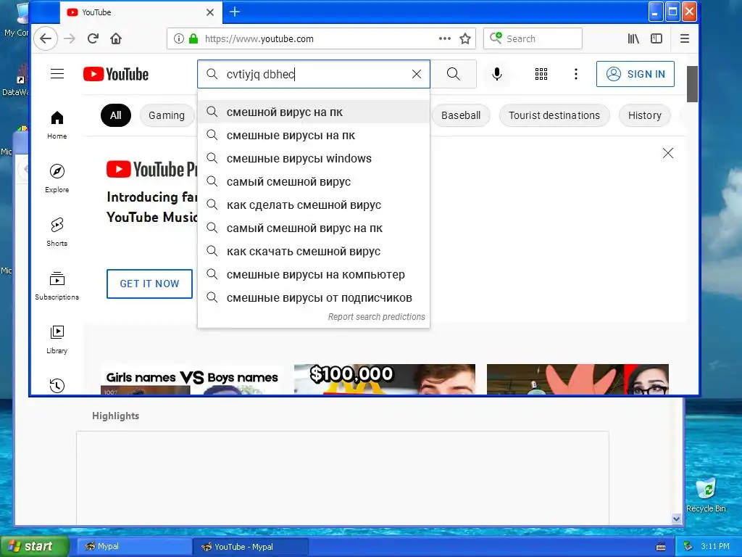
Task: Switch to Mypal taskbar button
Action: coord(133,547)
